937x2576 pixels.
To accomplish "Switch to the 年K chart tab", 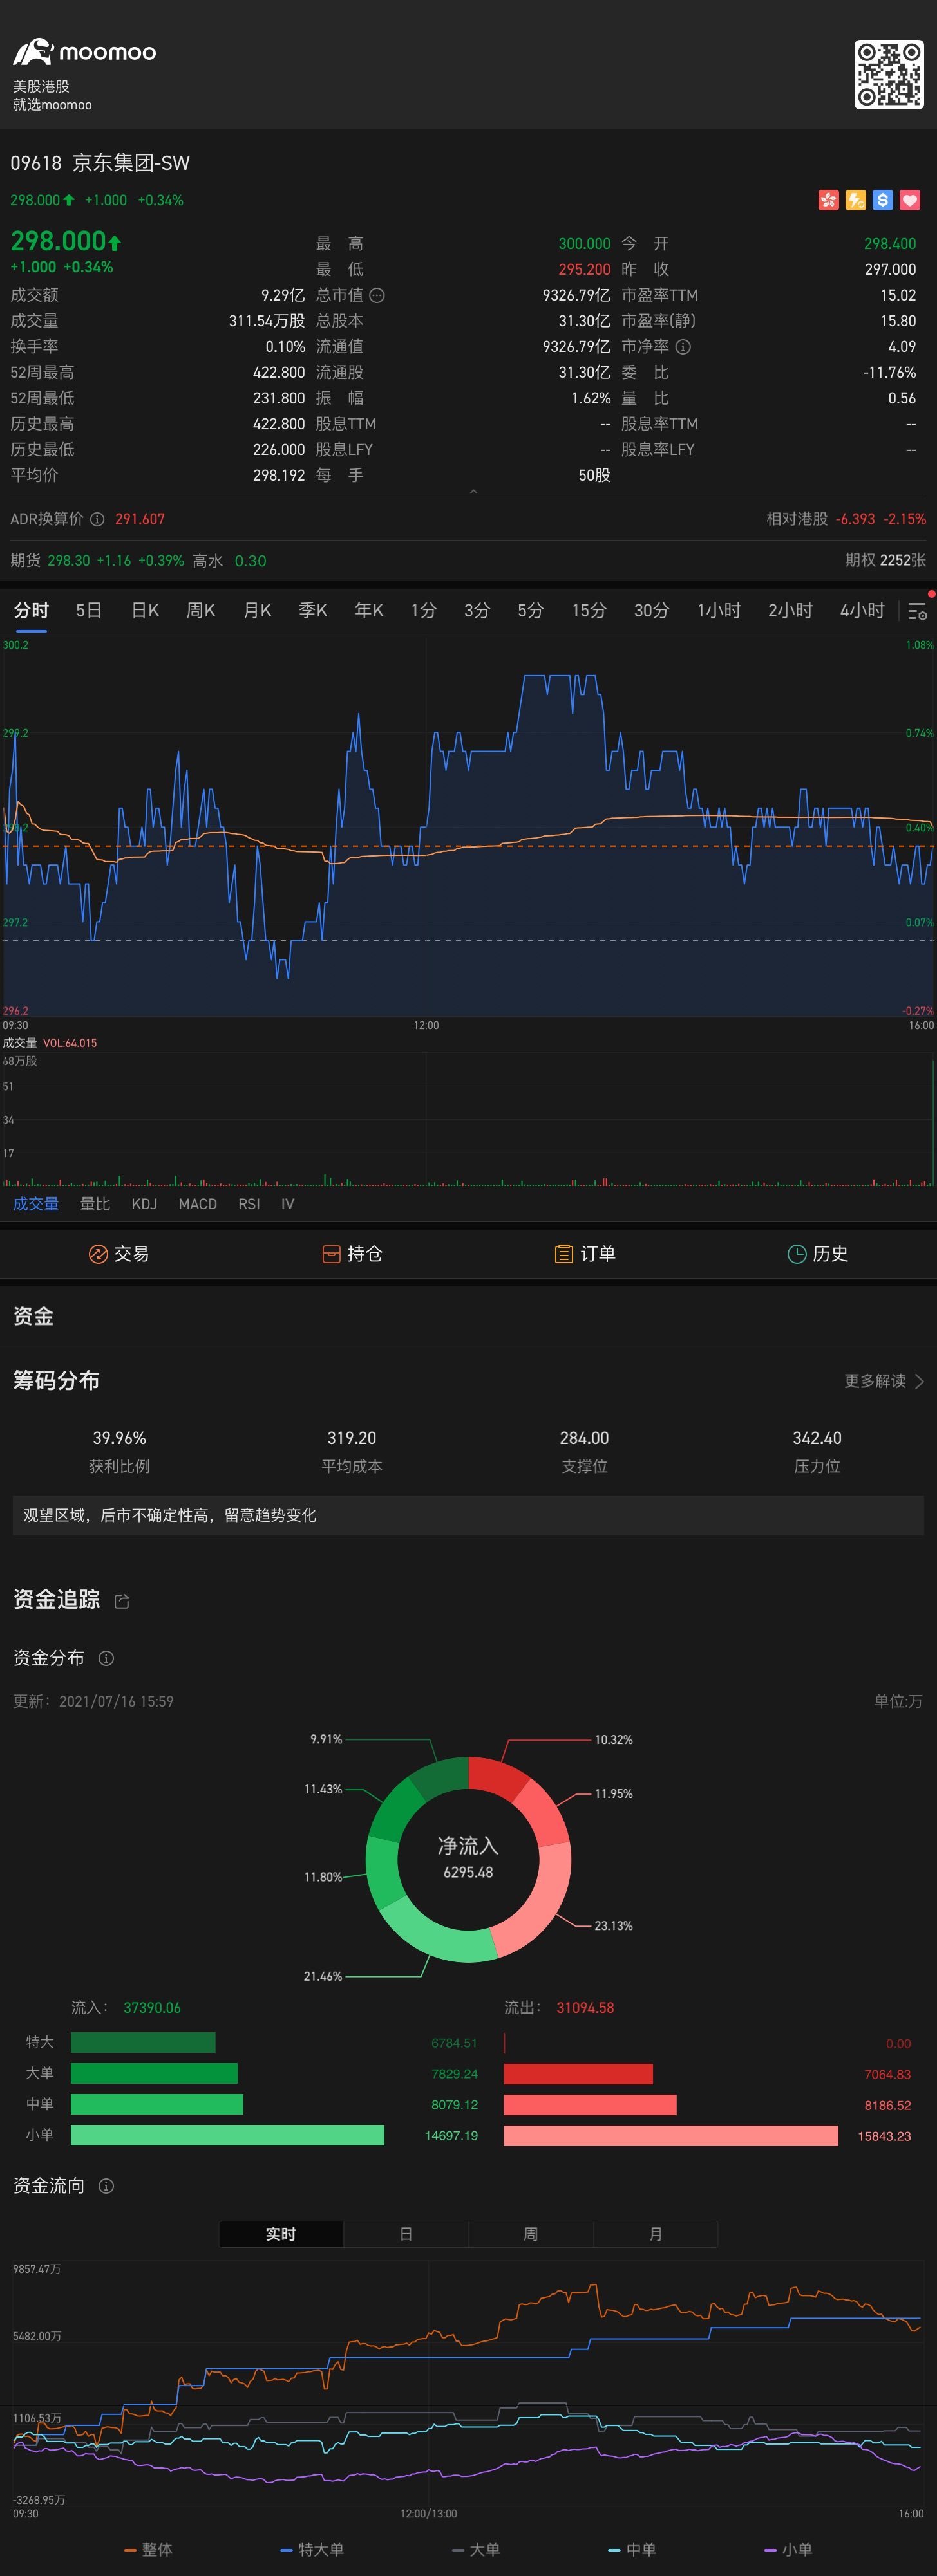I will 370,610.
